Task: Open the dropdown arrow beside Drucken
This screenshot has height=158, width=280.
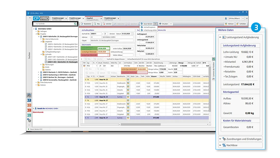Action: 171,24
